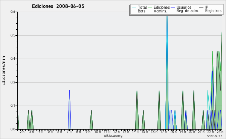226x139 pixels.
Task: Click the "12 h" x-axis label
Action: coord(116,131)
